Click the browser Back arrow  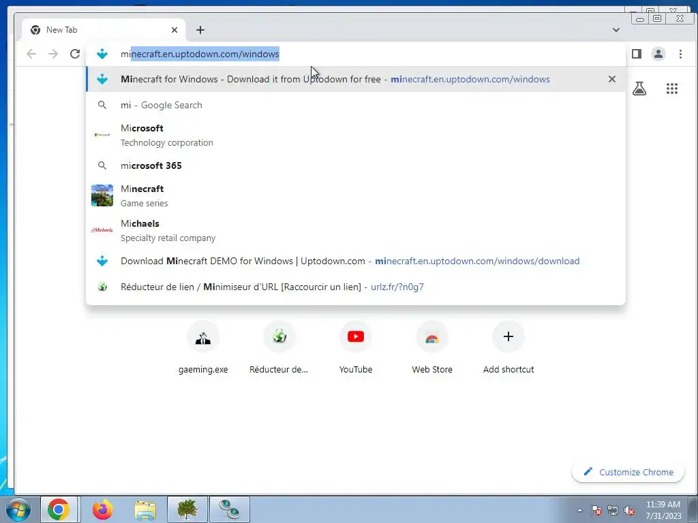click(x=31, y=54)
